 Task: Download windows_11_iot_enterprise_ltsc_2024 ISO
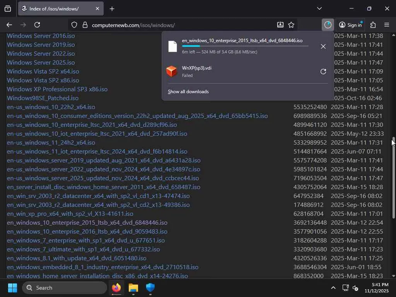97,152
